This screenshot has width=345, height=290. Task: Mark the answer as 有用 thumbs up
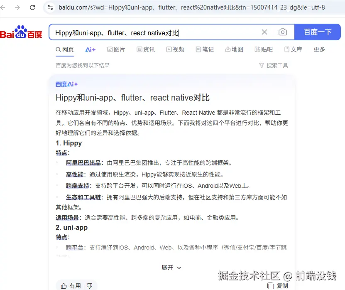[x=71, y=286]
